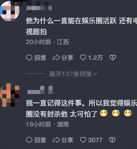Click the speech bubble reply icon under the 江西 comment
Screen dimensions: 137x149
coord(29,58)
